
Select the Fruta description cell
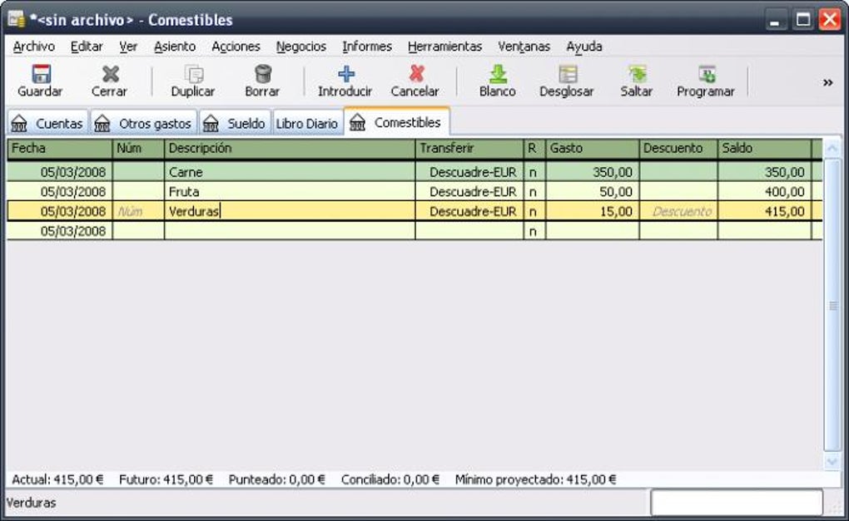click(290, 191)
